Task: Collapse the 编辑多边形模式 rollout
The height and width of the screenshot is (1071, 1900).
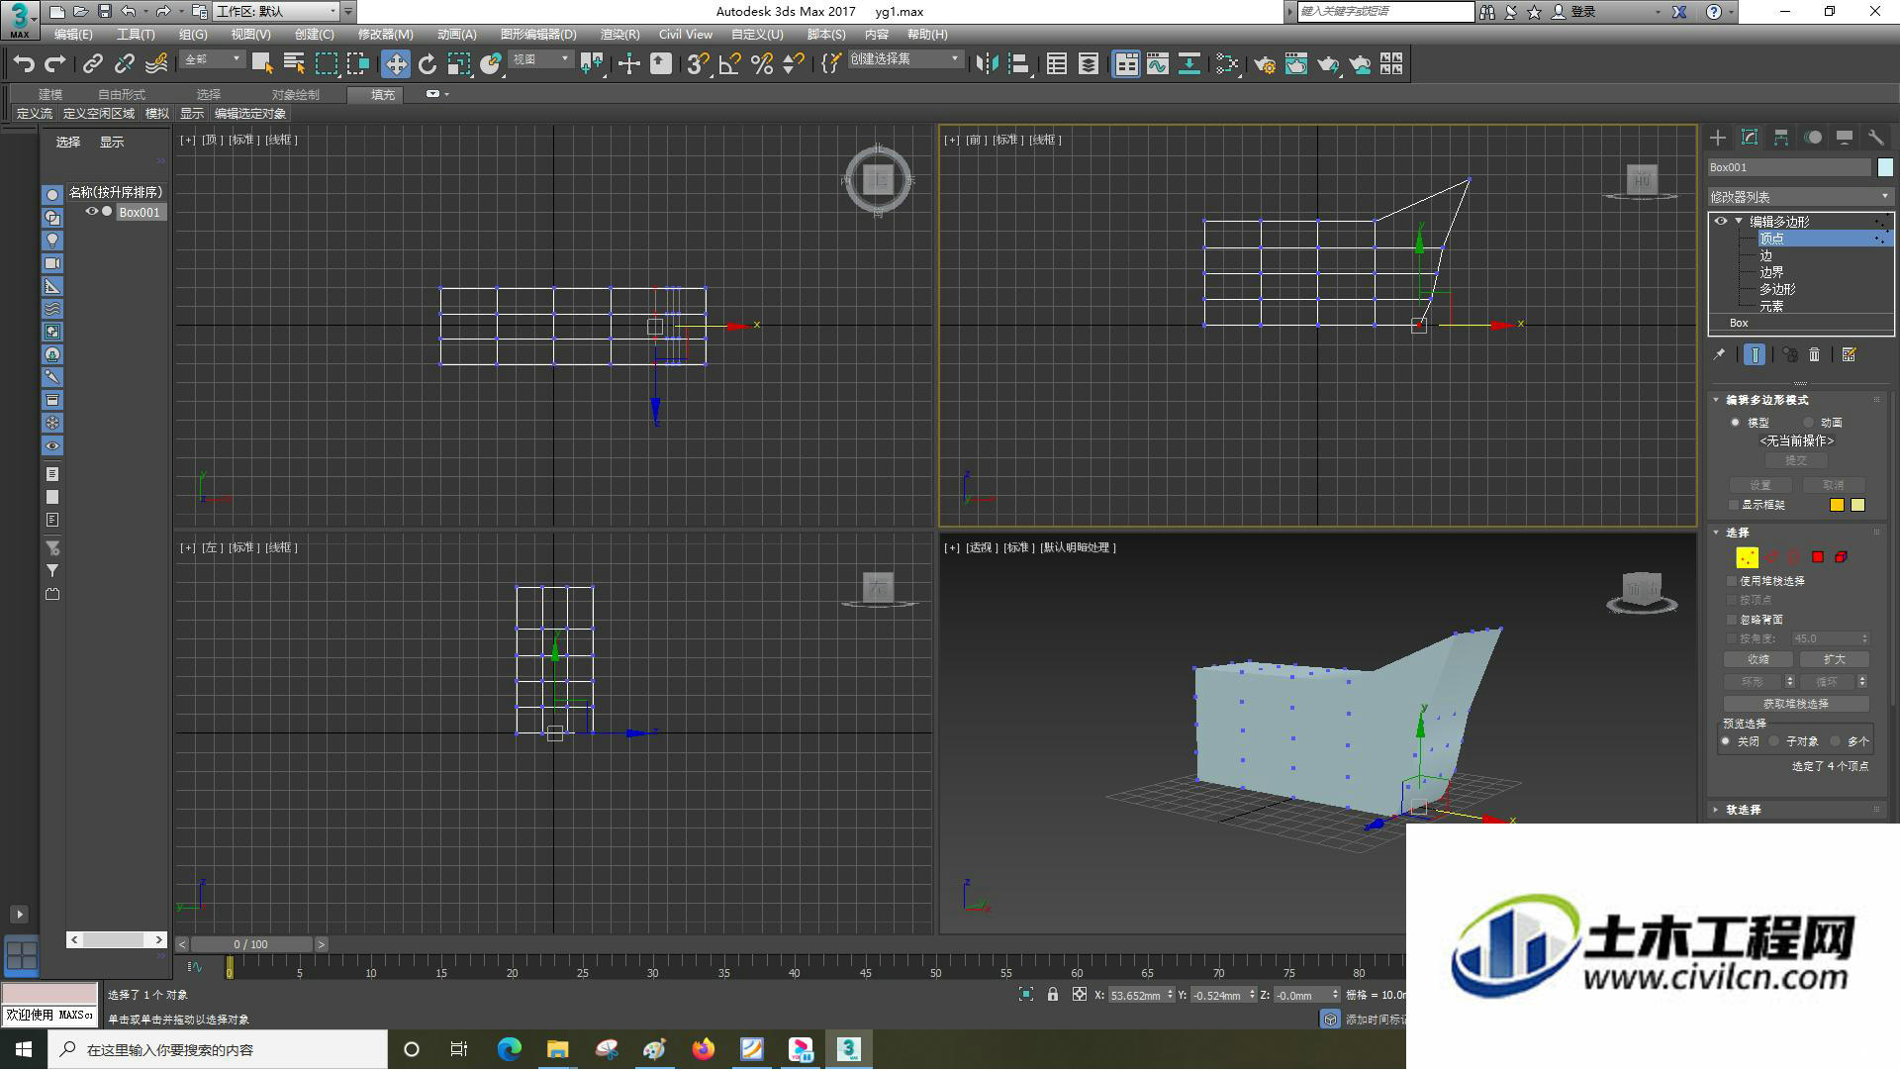Action: point(1716,400)
